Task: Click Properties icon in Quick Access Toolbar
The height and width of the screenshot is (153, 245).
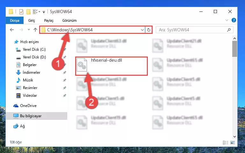Action: point(21,12)
